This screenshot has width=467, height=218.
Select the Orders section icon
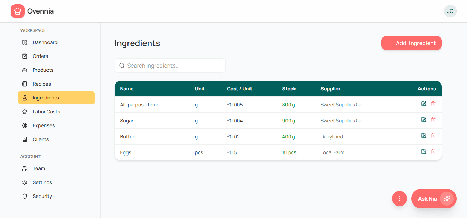point(24,56)
